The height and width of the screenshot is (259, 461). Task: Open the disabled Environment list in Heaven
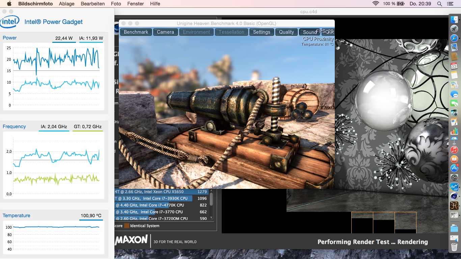coord(196,32)
